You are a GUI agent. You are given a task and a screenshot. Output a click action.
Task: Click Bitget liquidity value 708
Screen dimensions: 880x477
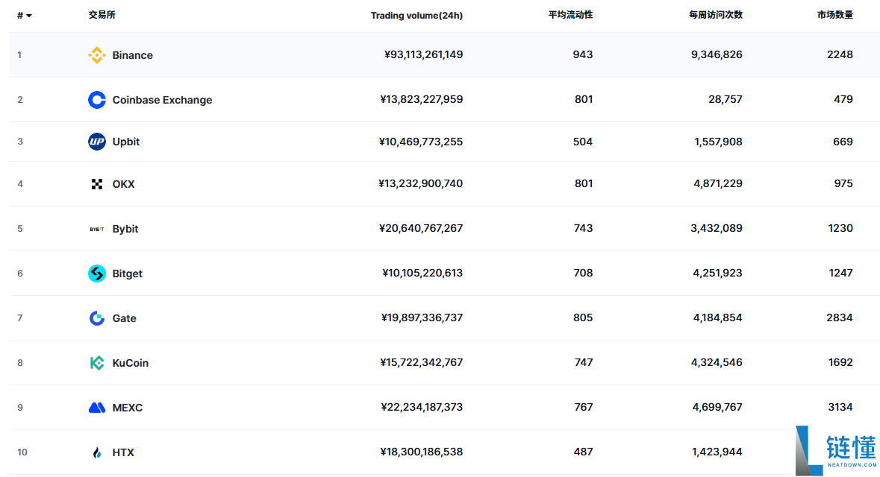click(x=583, y=273)
